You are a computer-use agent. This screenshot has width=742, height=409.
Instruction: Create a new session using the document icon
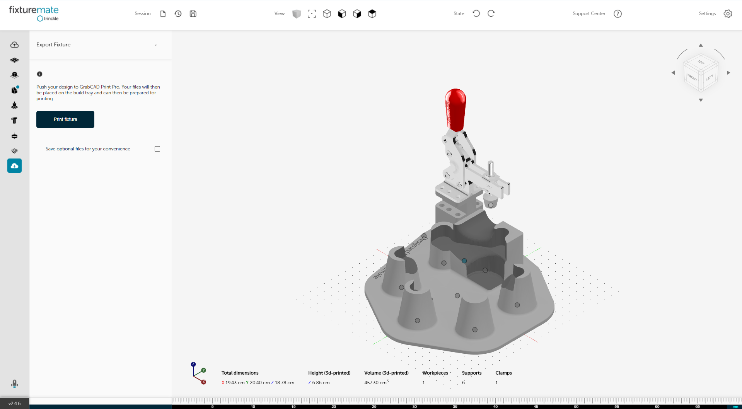click(162, 14)
